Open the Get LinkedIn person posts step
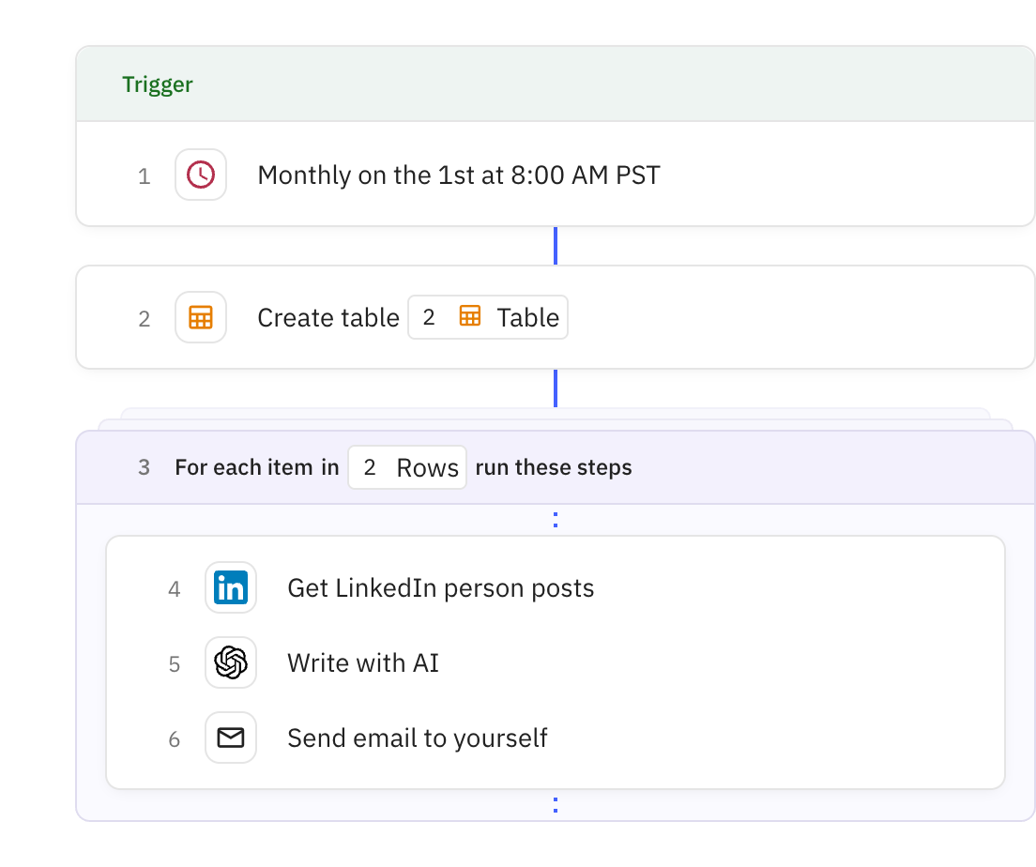Viewport: 1036px width, 867px height. (555, 588)
